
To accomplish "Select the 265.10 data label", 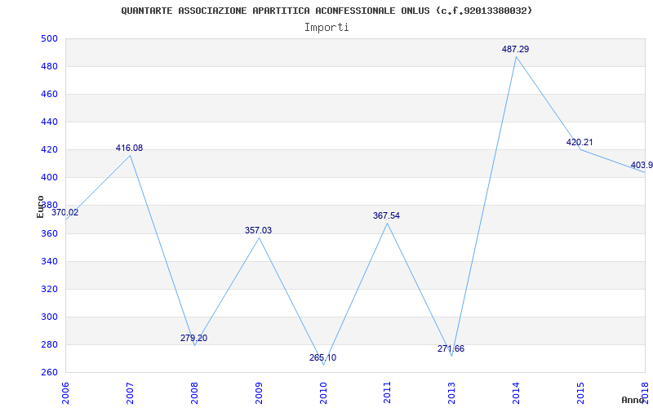I will (322, 357).
